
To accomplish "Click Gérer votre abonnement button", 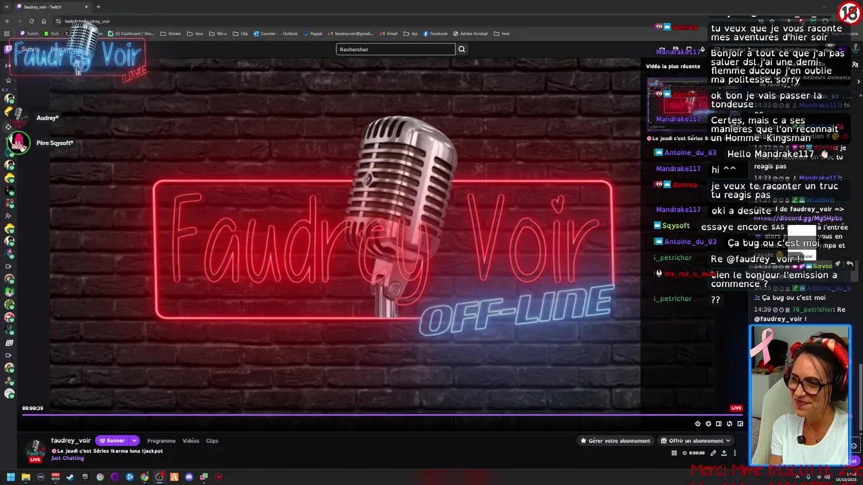I will pos(615,441).
